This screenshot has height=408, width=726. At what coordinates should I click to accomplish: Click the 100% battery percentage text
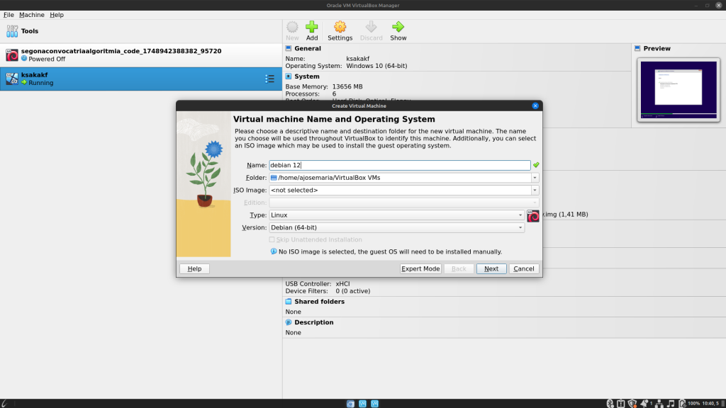click(693, 403)
